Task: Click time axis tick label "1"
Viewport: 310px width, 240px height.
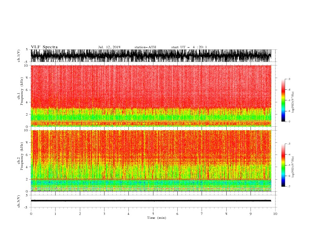Action: [55, 214]
